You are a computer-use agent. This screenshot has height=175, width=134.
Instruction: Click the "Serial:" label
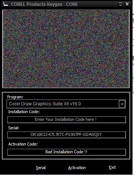tap(14, 128)
